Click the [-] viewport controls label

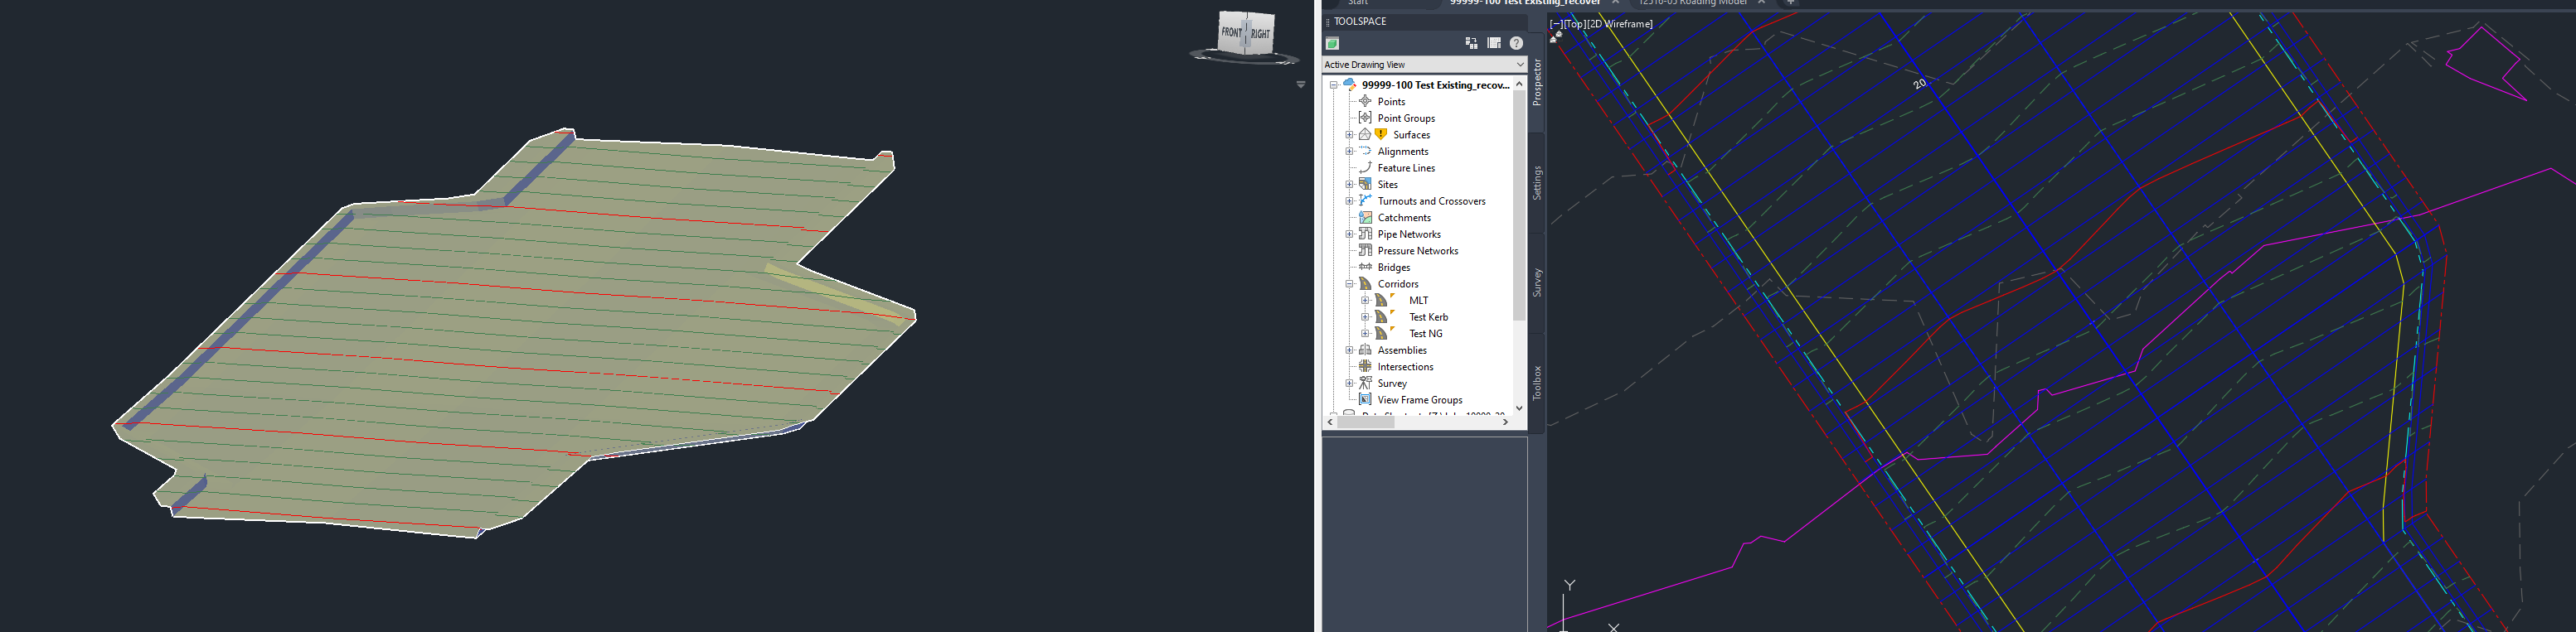coord(1556,24)
